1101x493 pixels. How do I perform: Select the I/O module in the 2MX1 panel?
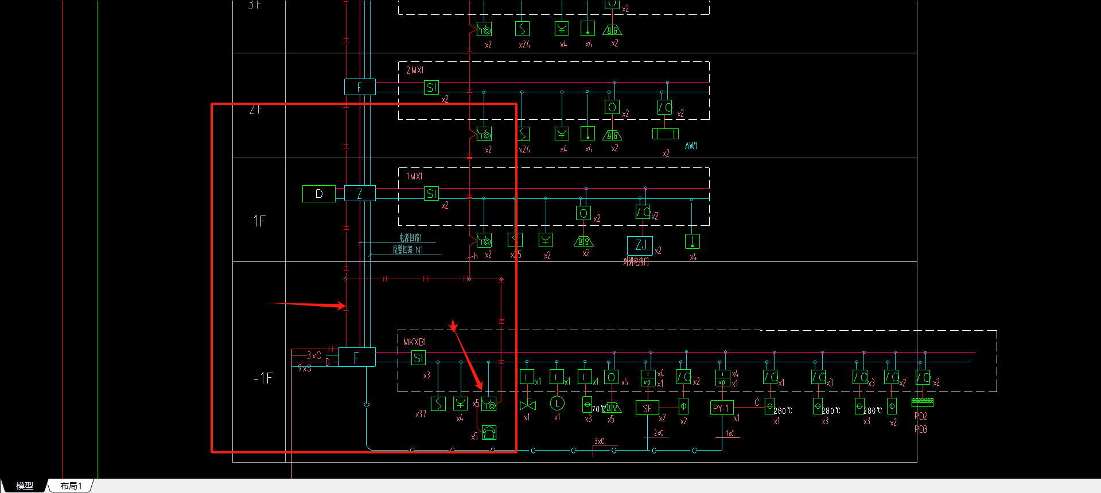pos(664,107)
